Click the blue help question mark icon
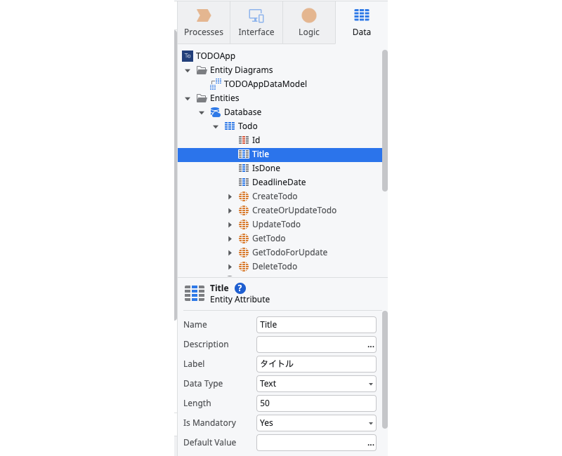The height and width of the screenshot is (456, 562). coord(240,288)
